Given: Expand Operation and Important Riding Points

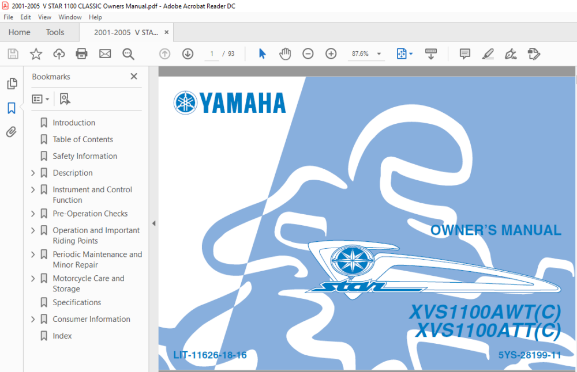Looking at the screenshot, I should (x=33, y=230).
